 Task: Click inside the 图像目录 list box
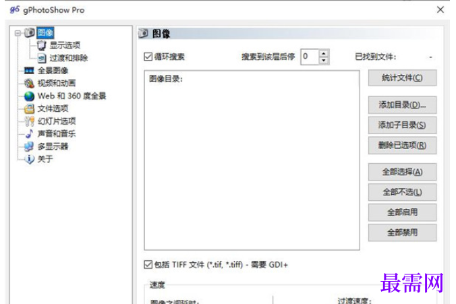click(x=252, y=160)
